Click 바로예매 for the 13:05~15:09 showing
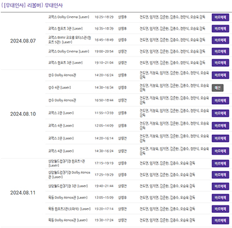The height and width of the screenshot is (228, 232). (220, 198)
